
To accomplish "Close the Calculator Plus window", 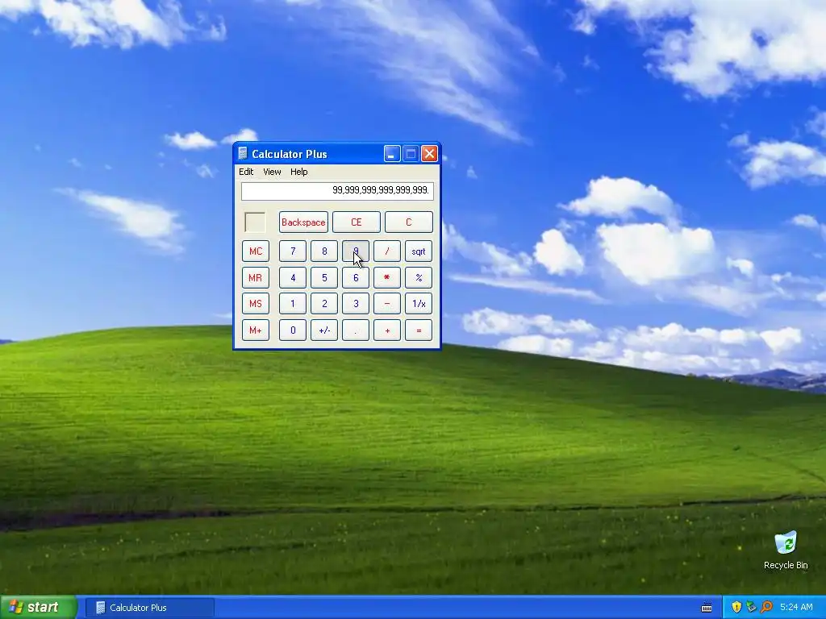I will [429, 154].
